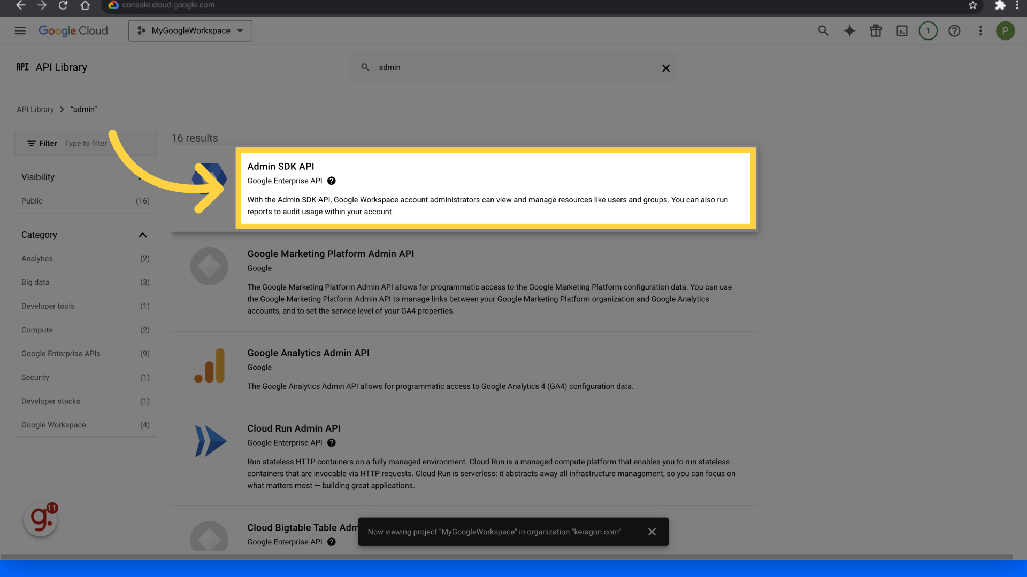The image size is (1027, 577).
Task: Click the Visibility section header
Action: 38,177
